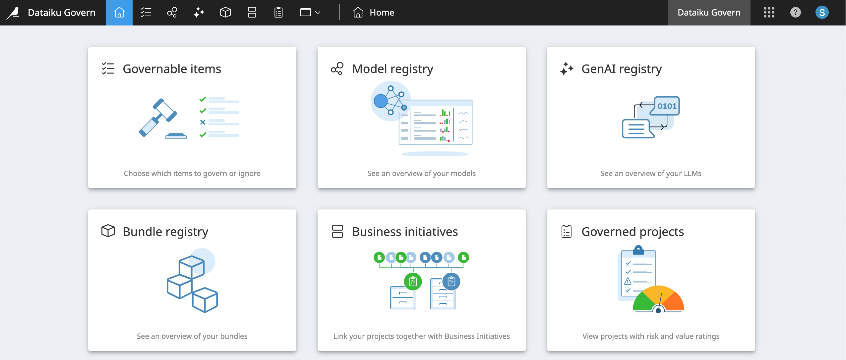Open the Model registry card title
The image size is (846, 360).
[393, 69]
